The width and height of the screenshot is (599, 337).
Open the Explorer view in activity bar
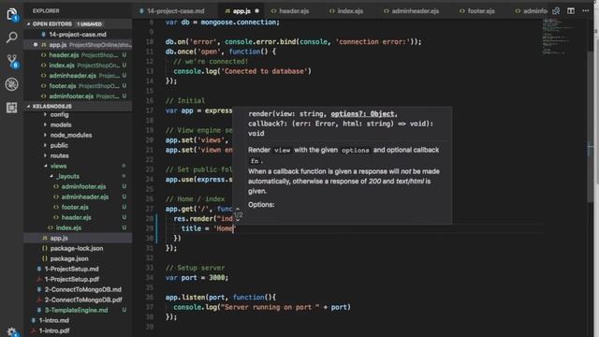(x=11, y=15)
